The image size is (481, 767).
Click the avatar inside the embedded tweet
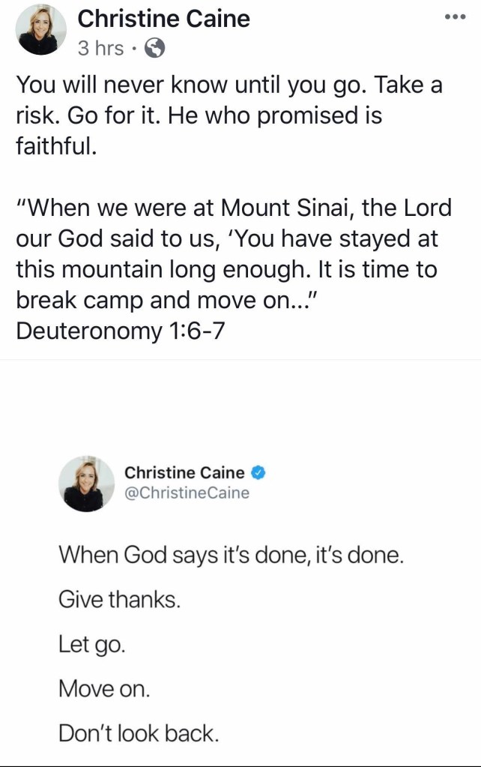click(86, 484)
